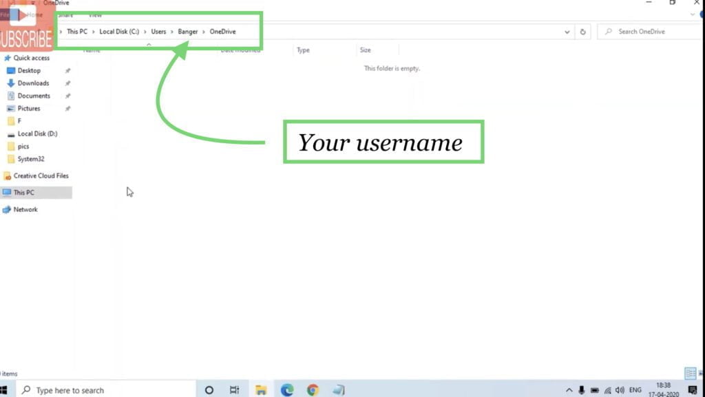Expand chevron after This PC in breadcrumb
The width and height of the screenshot is (705, 397).
[94, 32]
